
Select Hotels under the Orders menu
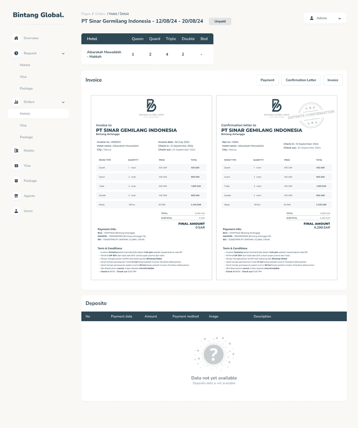pos(25,113)
